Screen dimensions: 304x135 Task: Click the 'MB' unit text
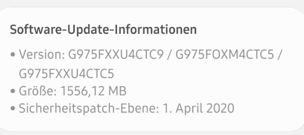click(x=118, y=91)
